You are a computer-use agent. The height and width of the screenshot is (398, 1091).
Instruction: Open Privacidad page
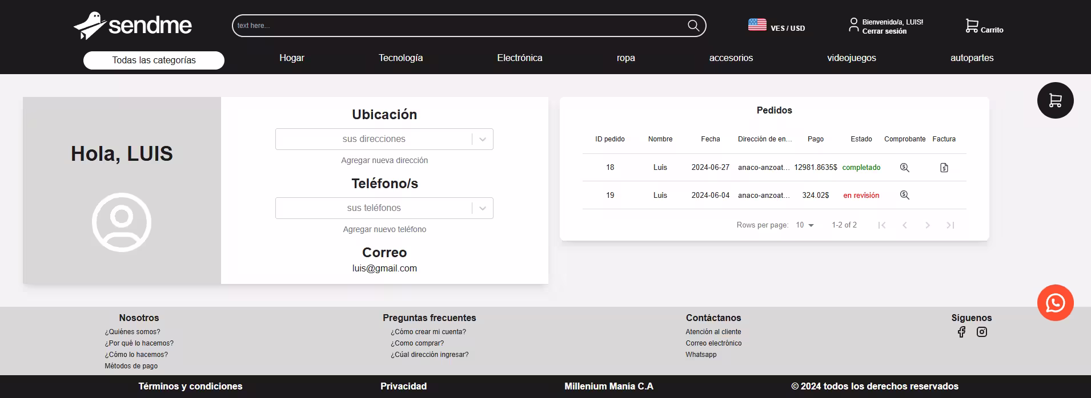pos(403,386)
